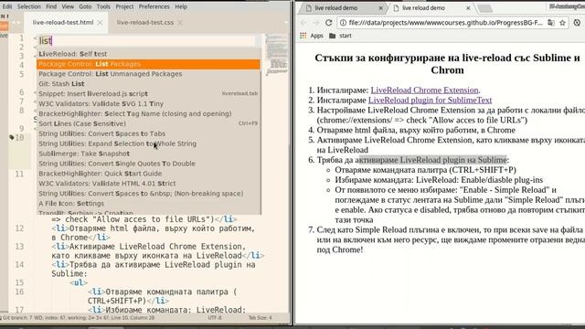Screen dimensions: 585x329
Task: Open the start bookmarks folder
Action: coord(340,36)
